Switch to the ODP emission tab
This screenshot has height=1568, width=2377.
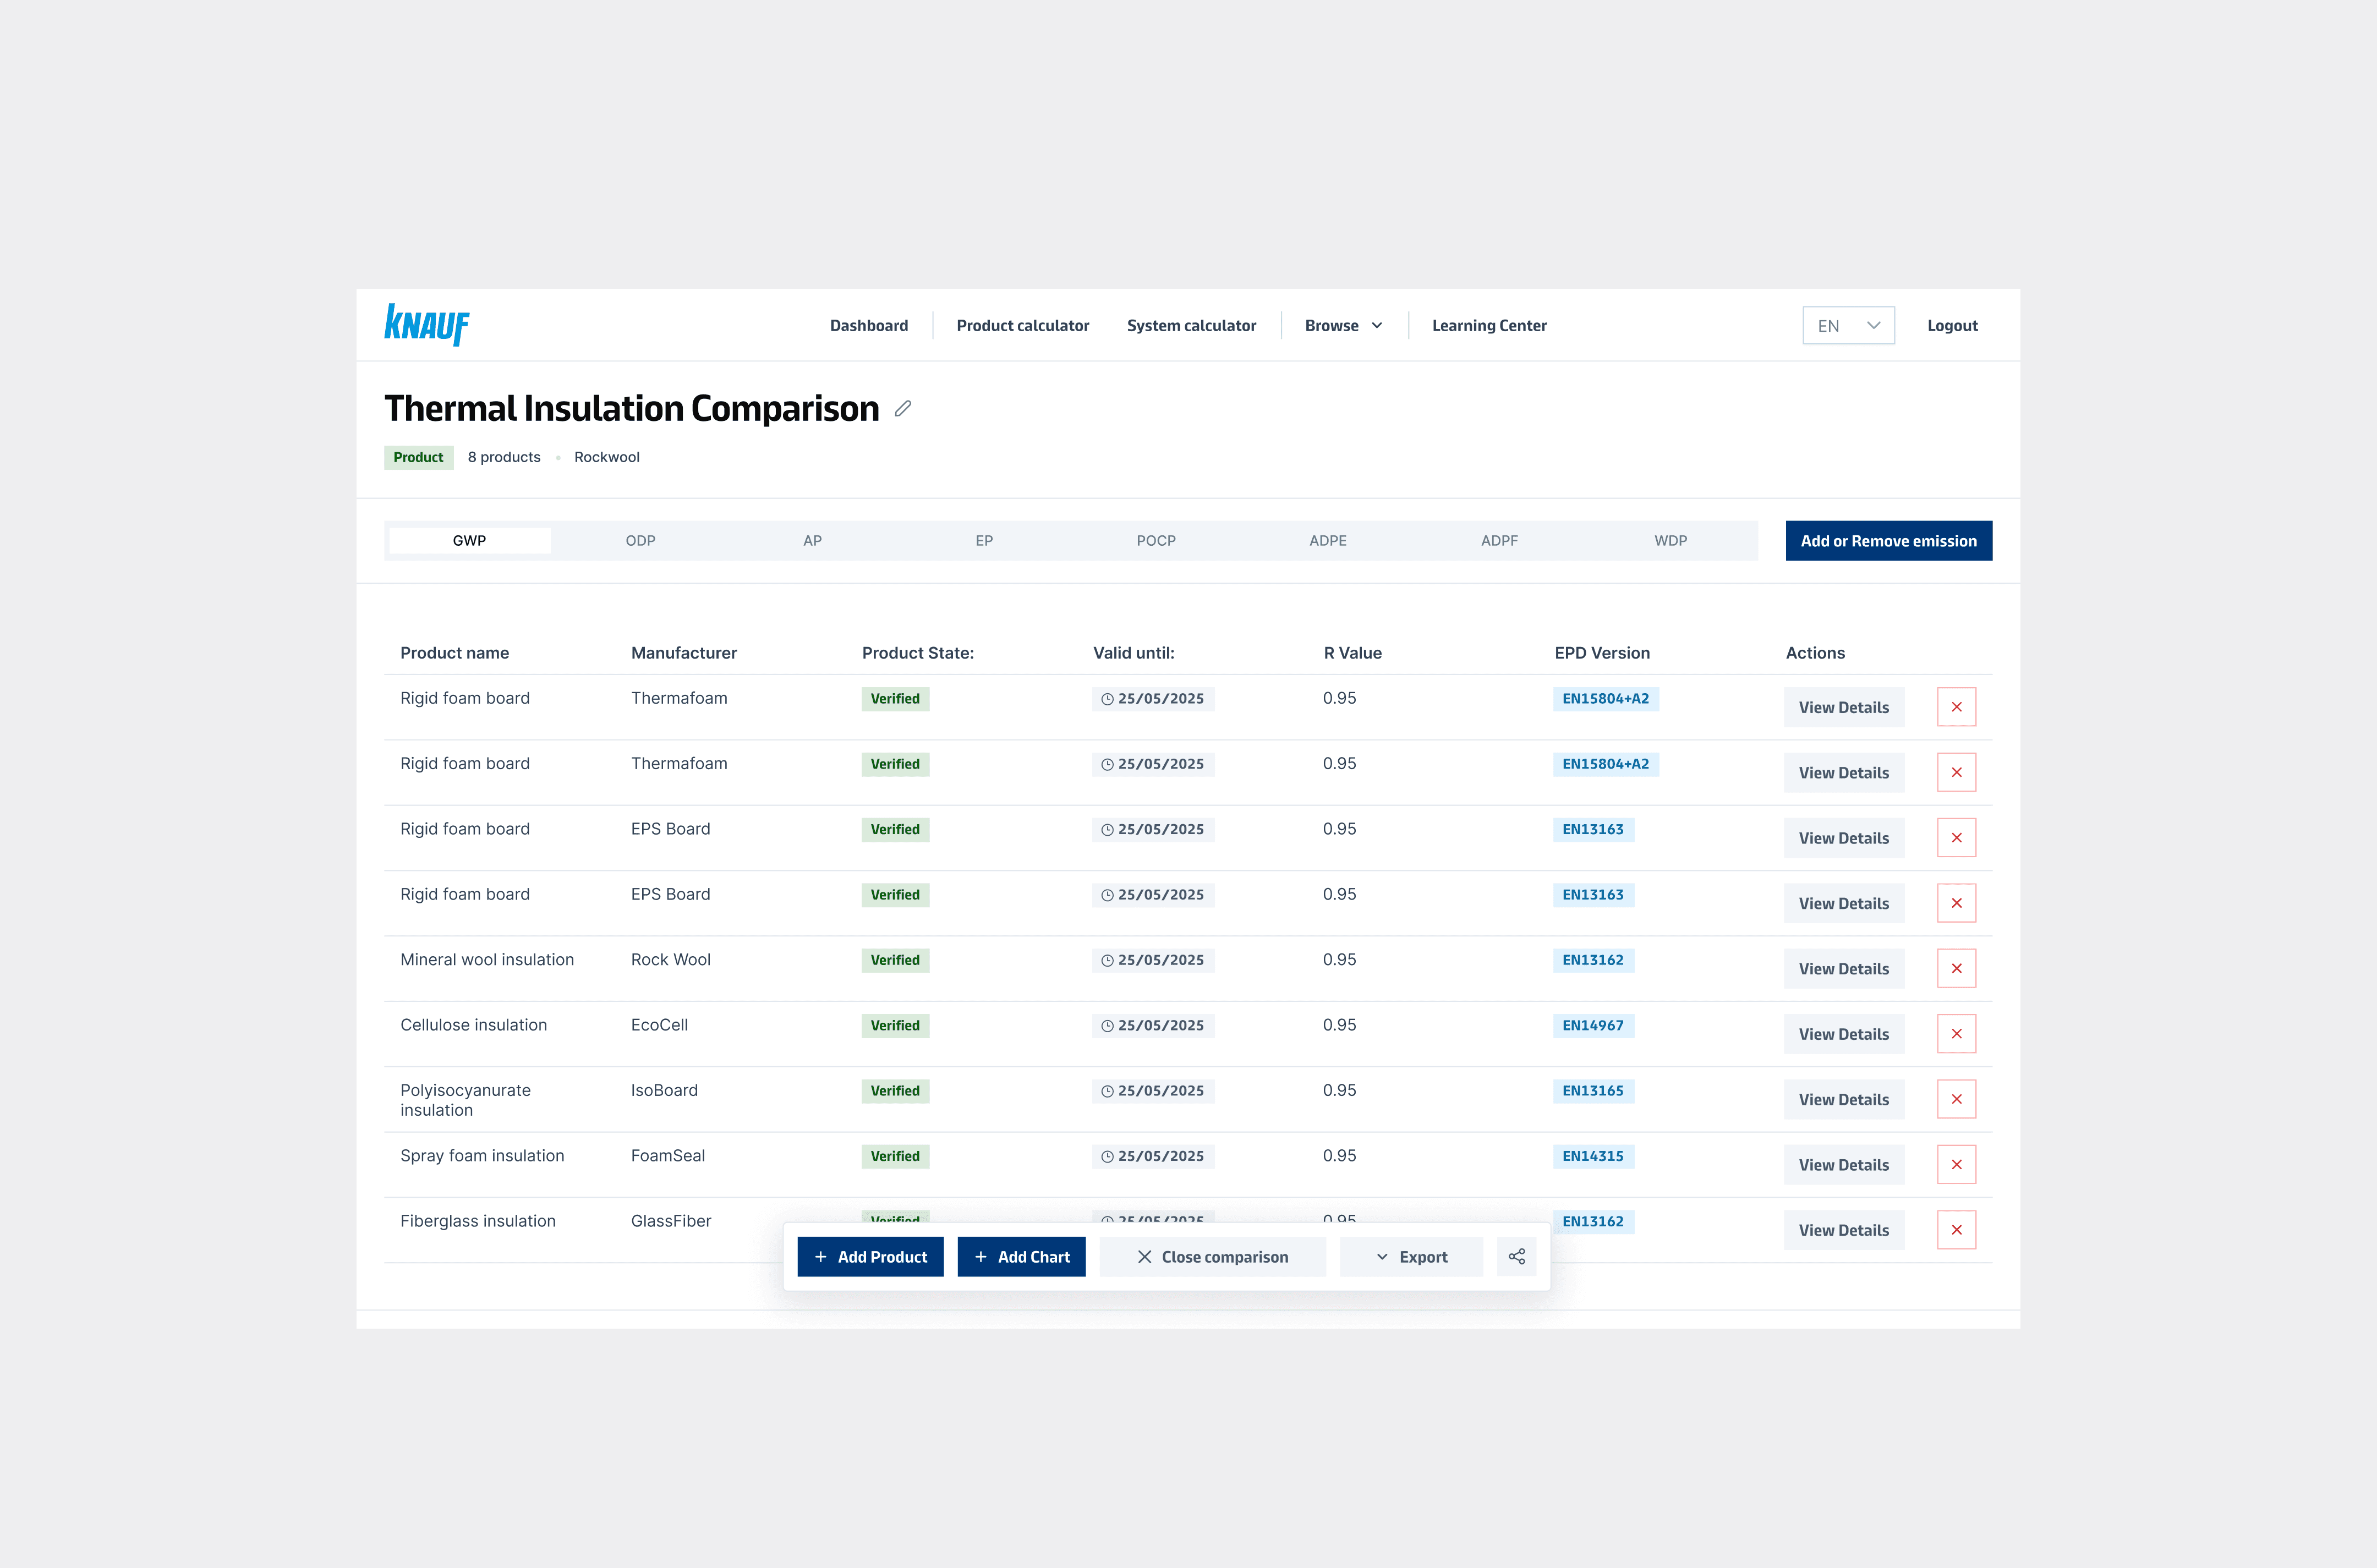click(x=640, y=541)
